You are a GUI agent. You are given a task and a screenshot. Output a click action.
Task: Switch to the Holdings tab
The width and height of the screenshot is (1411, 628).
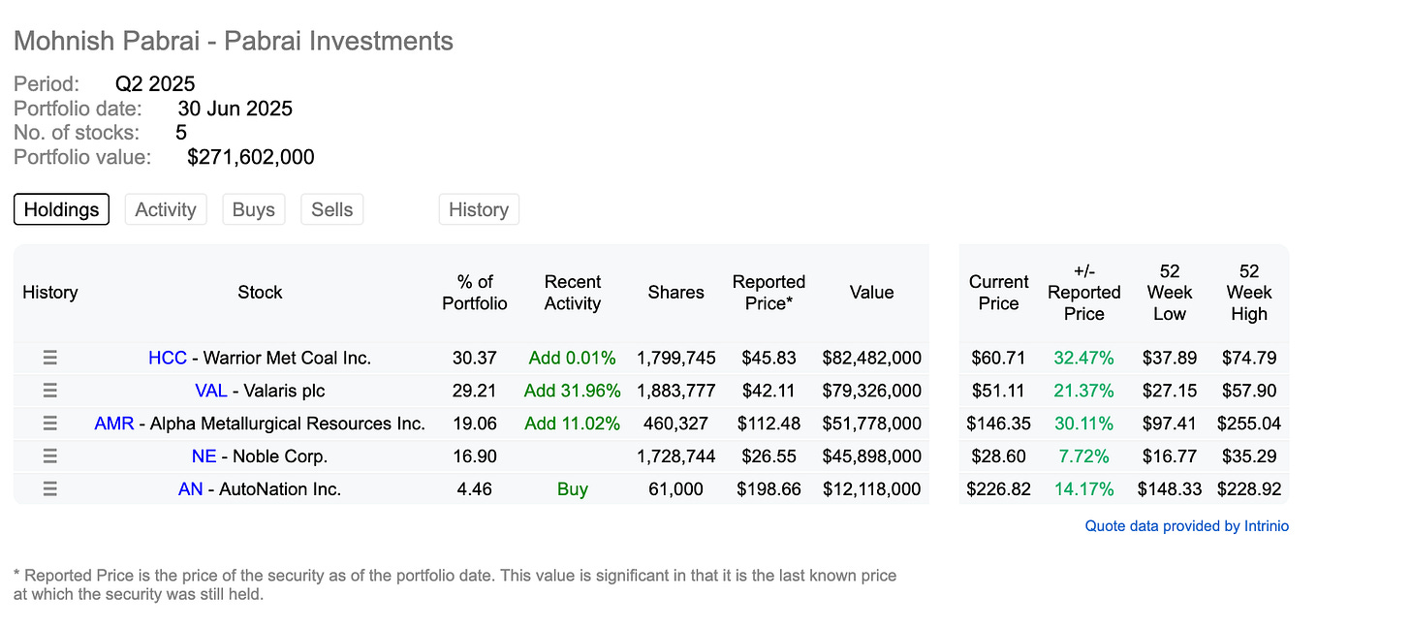[61, 209]
